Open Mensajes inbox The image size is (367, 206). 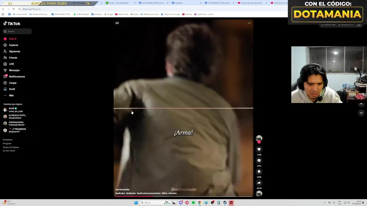click(11, 70)
